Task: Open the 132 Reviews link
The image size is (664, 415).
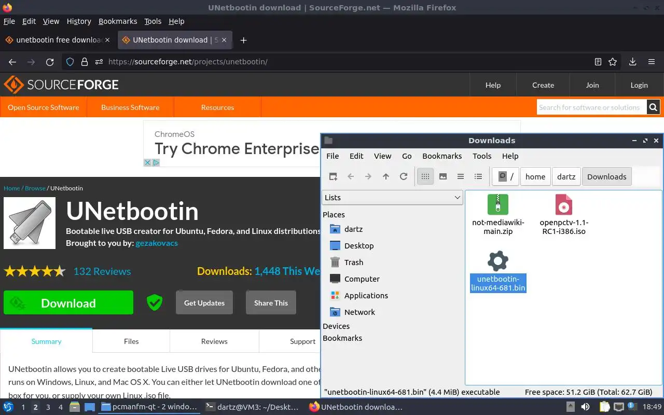Action: point(102,271)
